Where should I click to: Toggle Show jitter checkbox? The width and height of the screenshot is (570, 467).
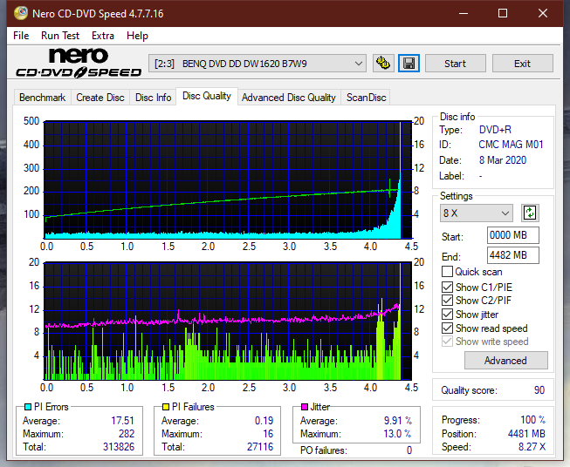[447, 315]
